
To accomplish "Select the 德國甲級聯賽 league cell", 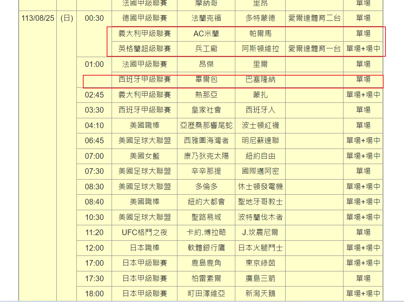I will 145,18.
